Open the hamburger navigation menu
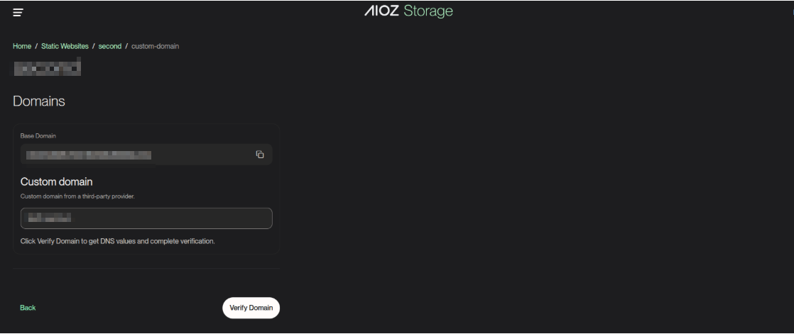The height and width of the screenshot is (334, 794). [18, 12]
